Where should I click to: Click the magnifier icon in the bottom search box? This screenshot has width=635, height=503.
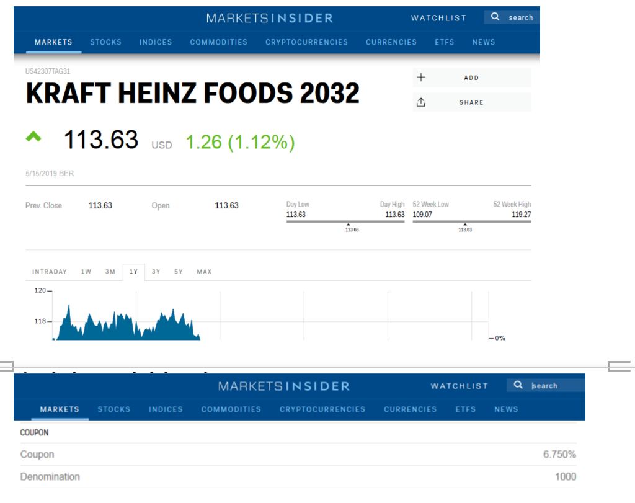coord(518,385)
